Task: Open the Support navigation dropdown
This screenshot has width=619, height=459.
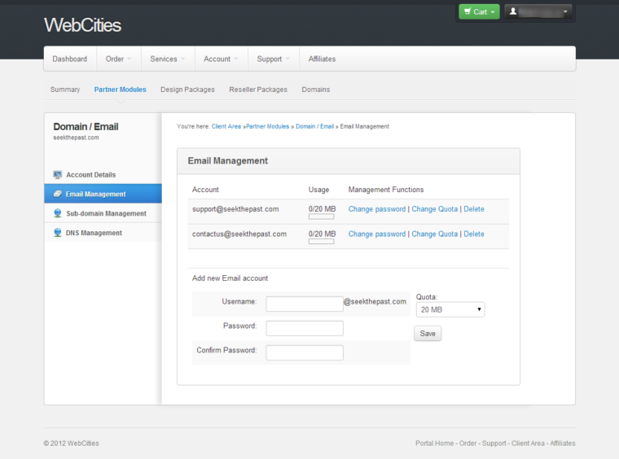Action: tap(273, 59)
